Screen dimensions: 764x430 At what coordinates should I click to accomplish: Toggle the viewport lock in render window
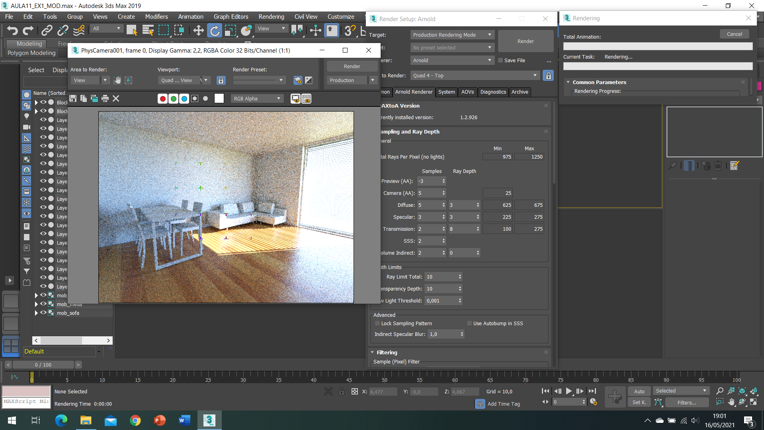221,80
